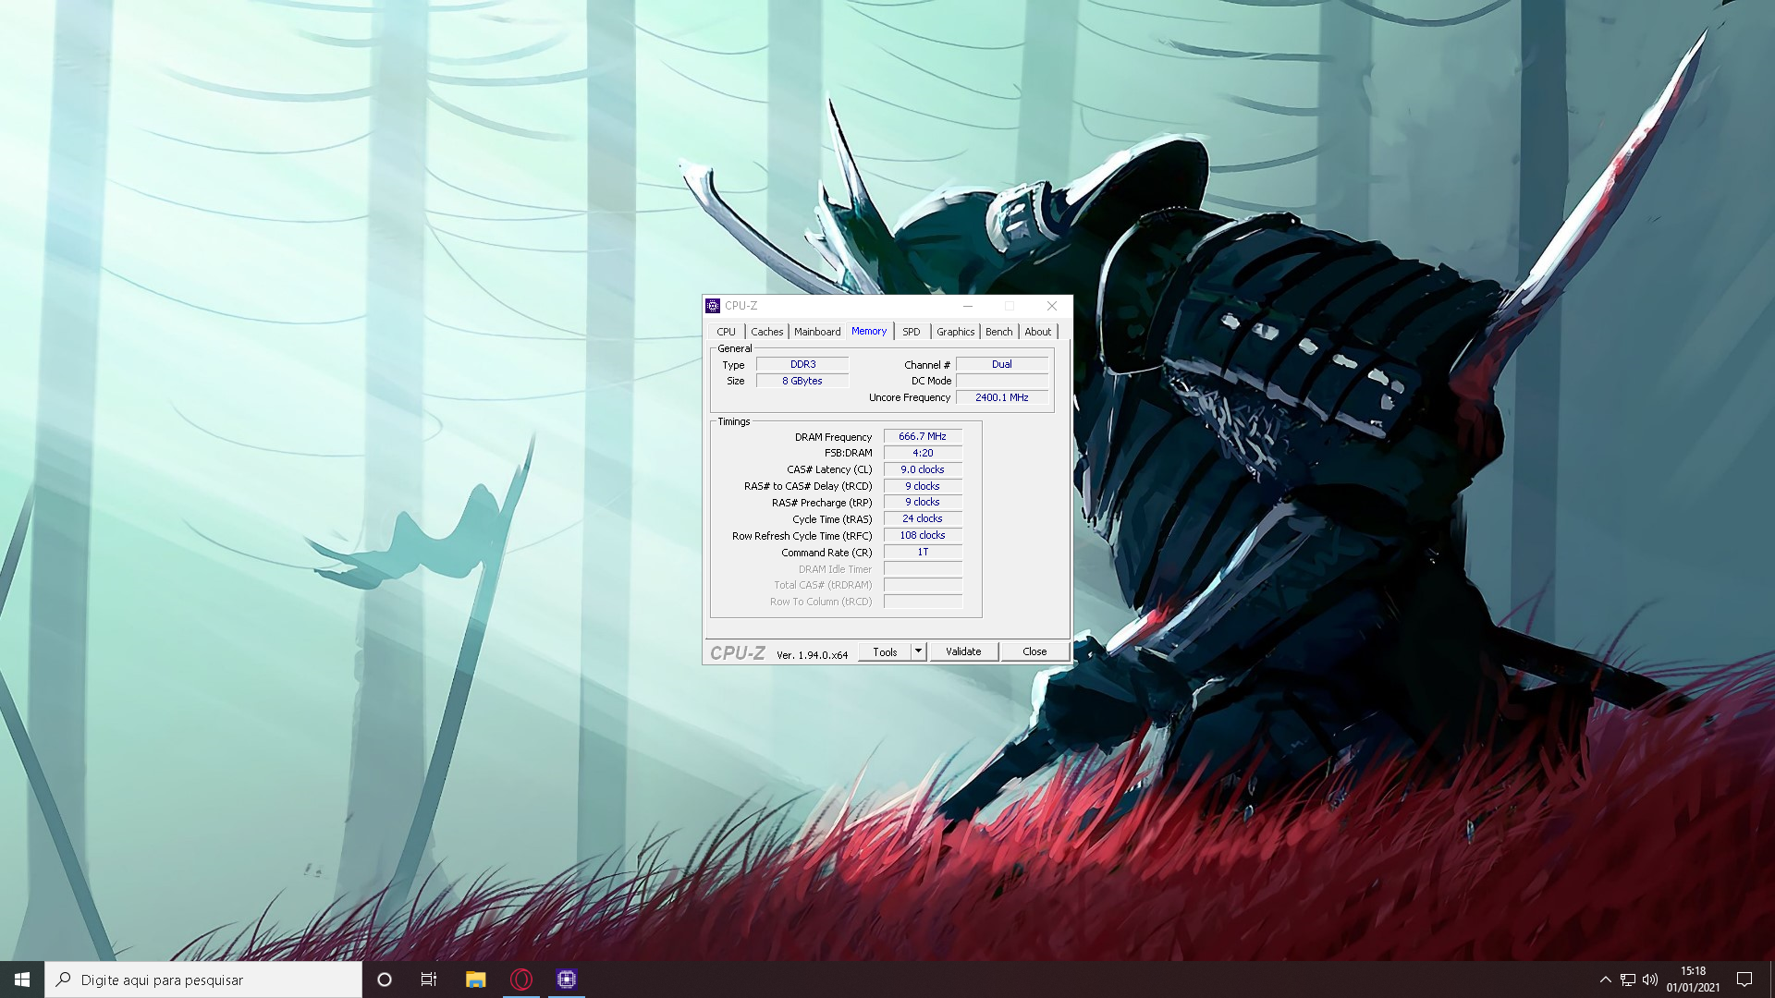Switch to Opera browser on taskbar
This screenshot has height=998, width=1775.
[521, 980]
